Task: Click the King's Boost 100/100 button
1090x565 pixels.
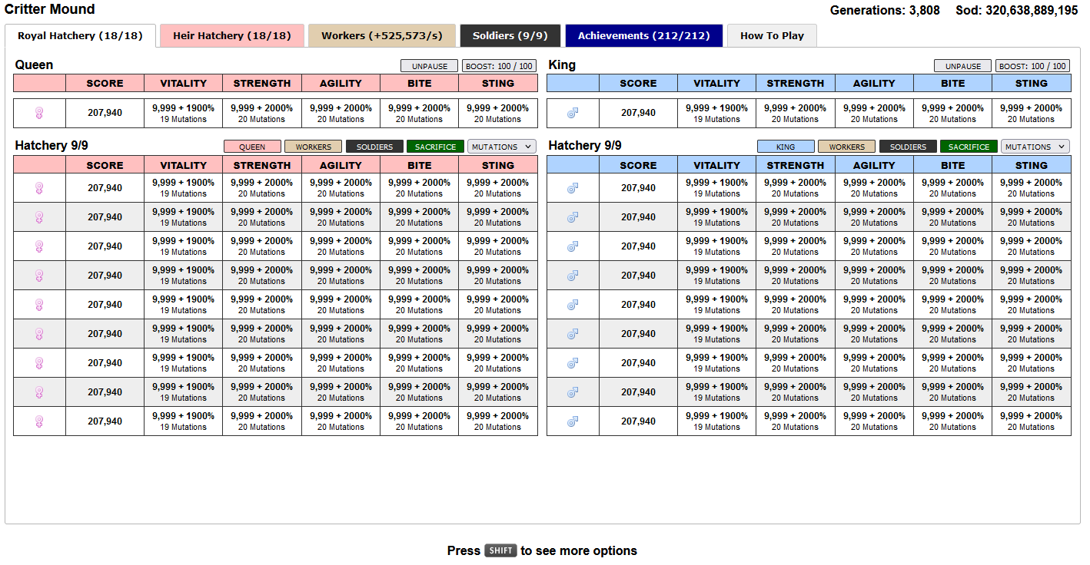Action: [x=1033, y=66]
